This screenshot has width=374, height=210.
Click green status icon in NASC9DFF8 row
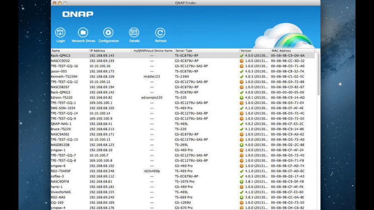point(242,181)
